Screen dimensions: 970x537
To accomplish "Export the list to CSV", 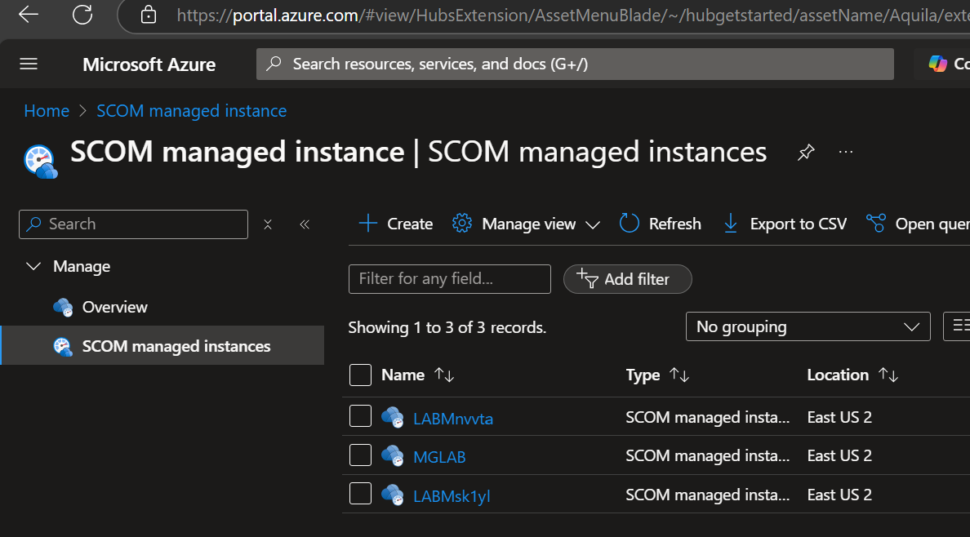I will [785, 224].
